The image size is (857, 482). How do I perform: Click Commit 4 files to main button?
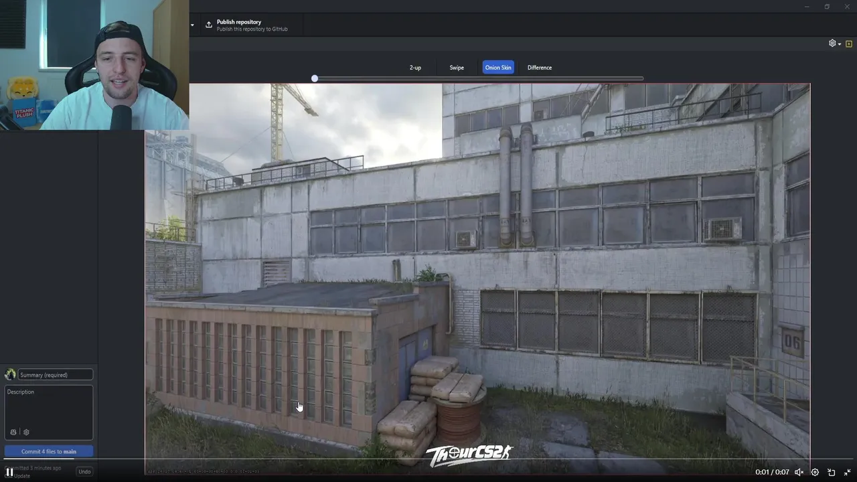49,452
